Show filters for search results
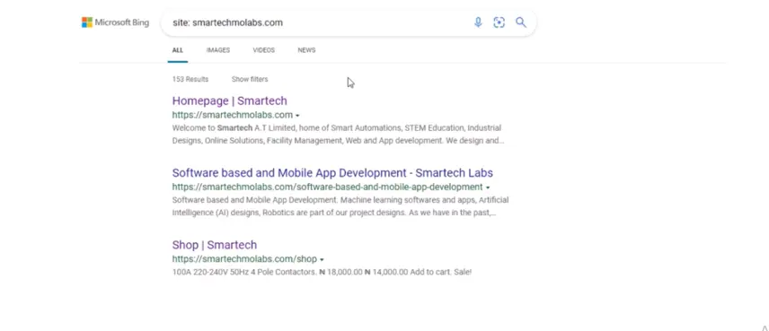 250,79
